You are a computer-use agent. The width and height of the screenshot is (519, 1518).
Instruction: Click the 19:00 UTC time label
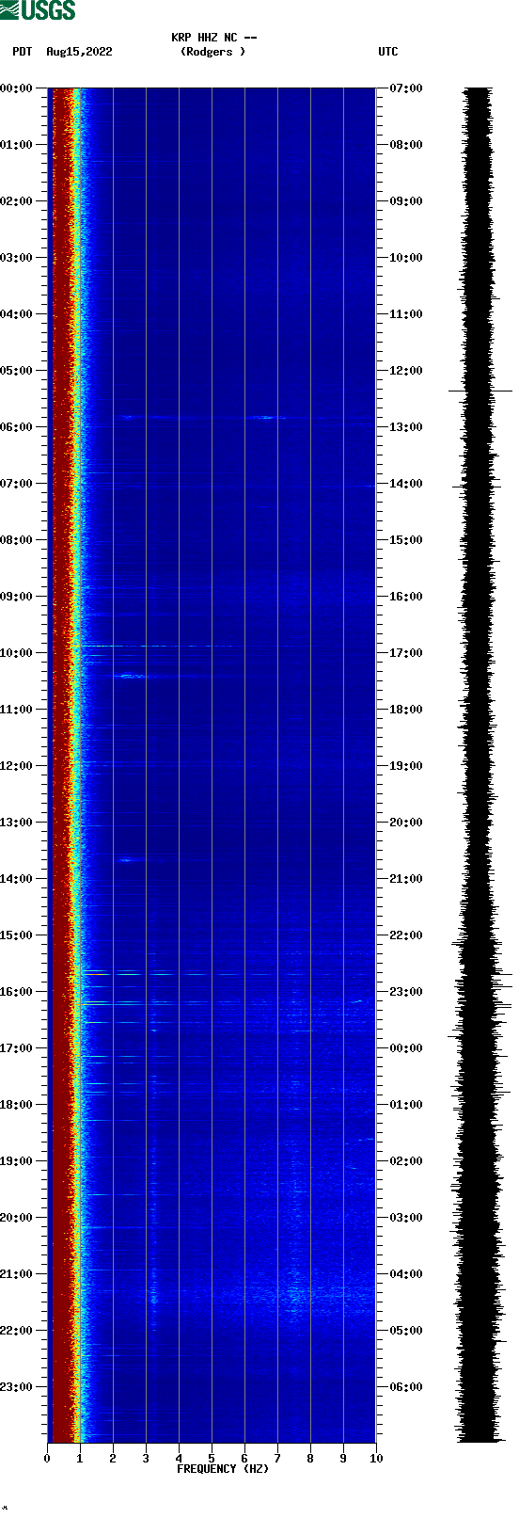click(406, 766)
